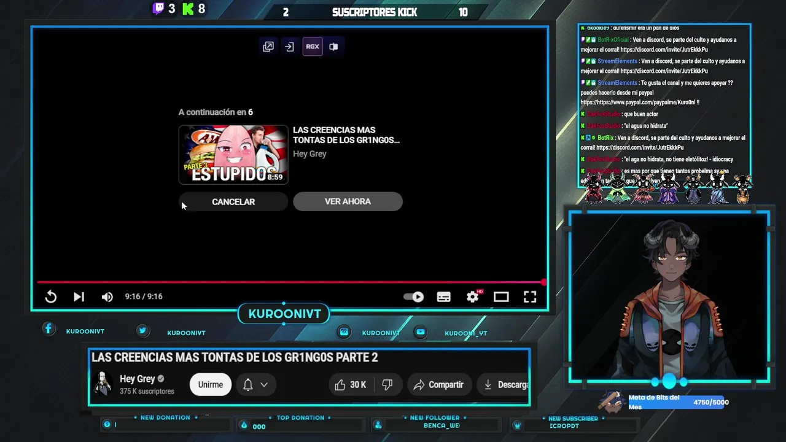Screen dimensions: 786x442
Task: Skip to the next video
Action: point(79,297)
